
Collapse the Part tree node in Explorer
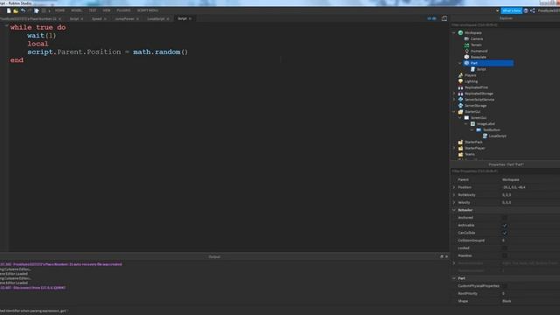460,63
